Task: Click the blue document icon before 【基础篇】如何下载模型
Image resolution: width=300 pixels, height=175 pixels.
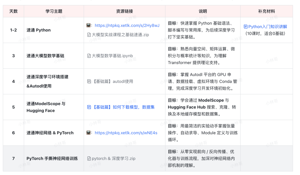Action: pos(89,107)
